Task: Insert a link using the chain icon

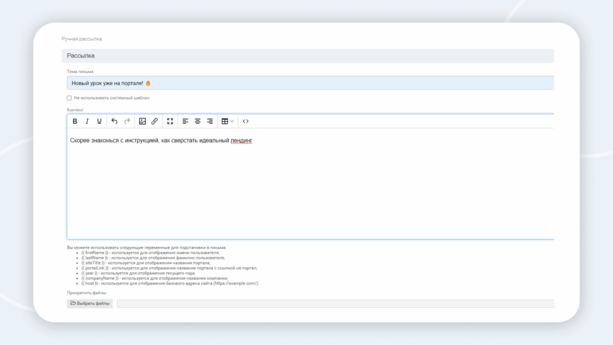Action: pyautogui.click(x=154, y=121)
